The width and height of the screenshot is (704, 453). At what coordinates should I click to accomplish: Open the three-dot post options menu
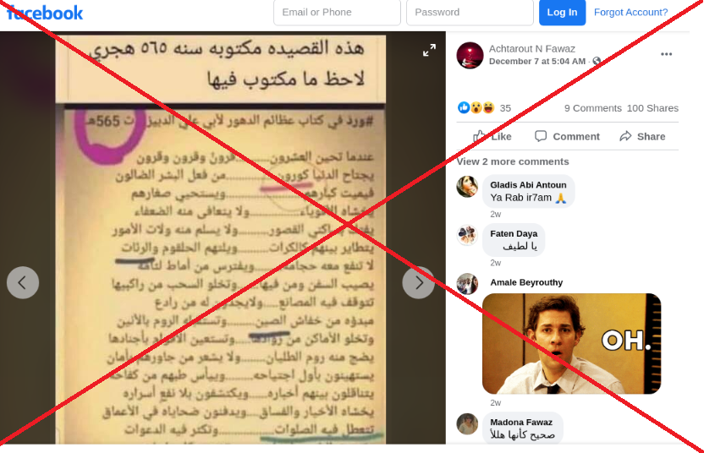[x=666, y=54]
